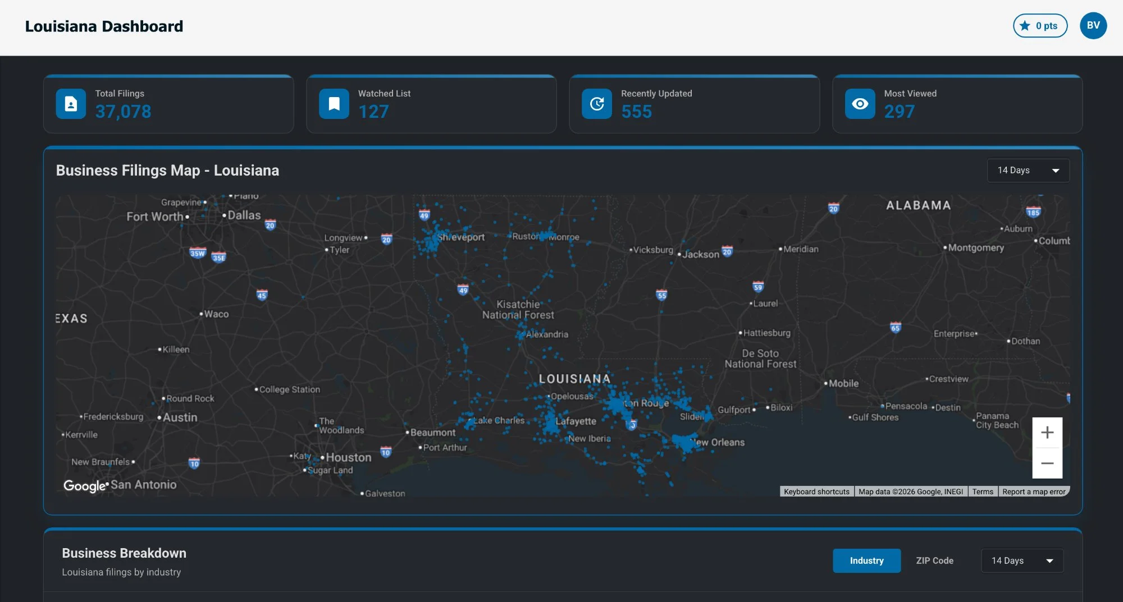1123x602 pixels.
Task: Zoom in on the map
Action: click(x=1047, y=433)
